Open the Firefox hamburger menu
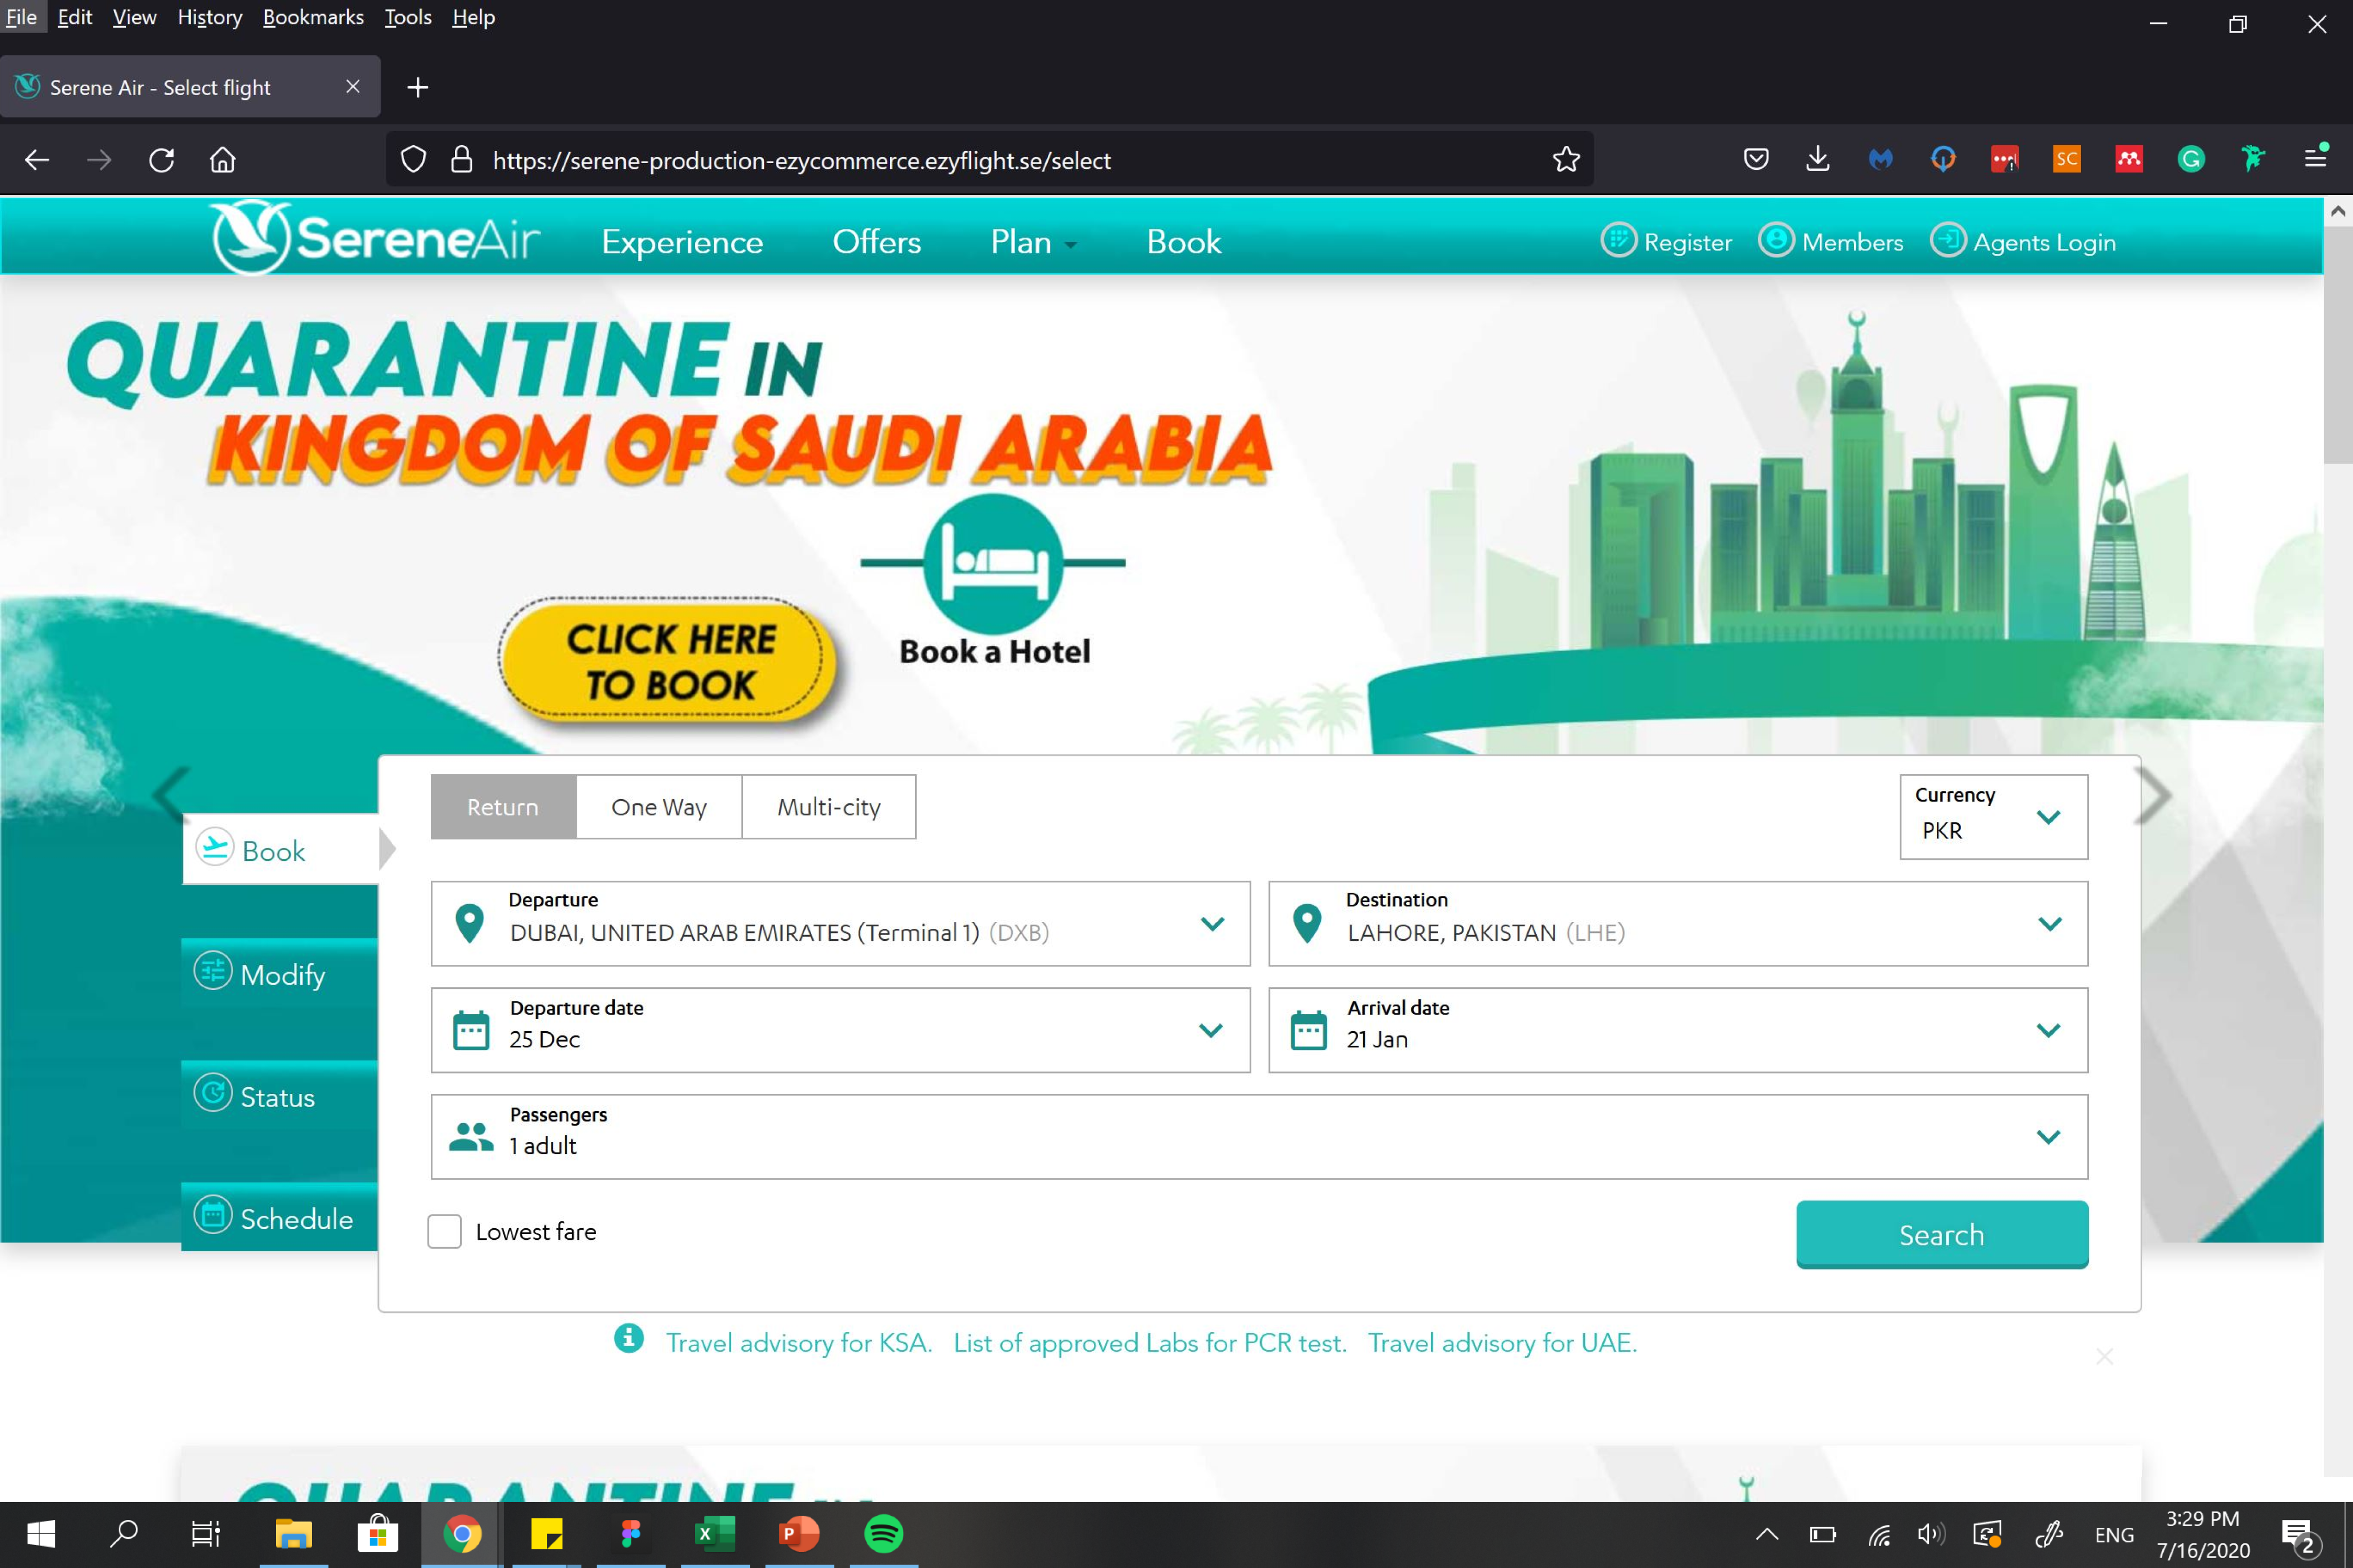This screenshot has width=2353, height=1568. 2316,157
